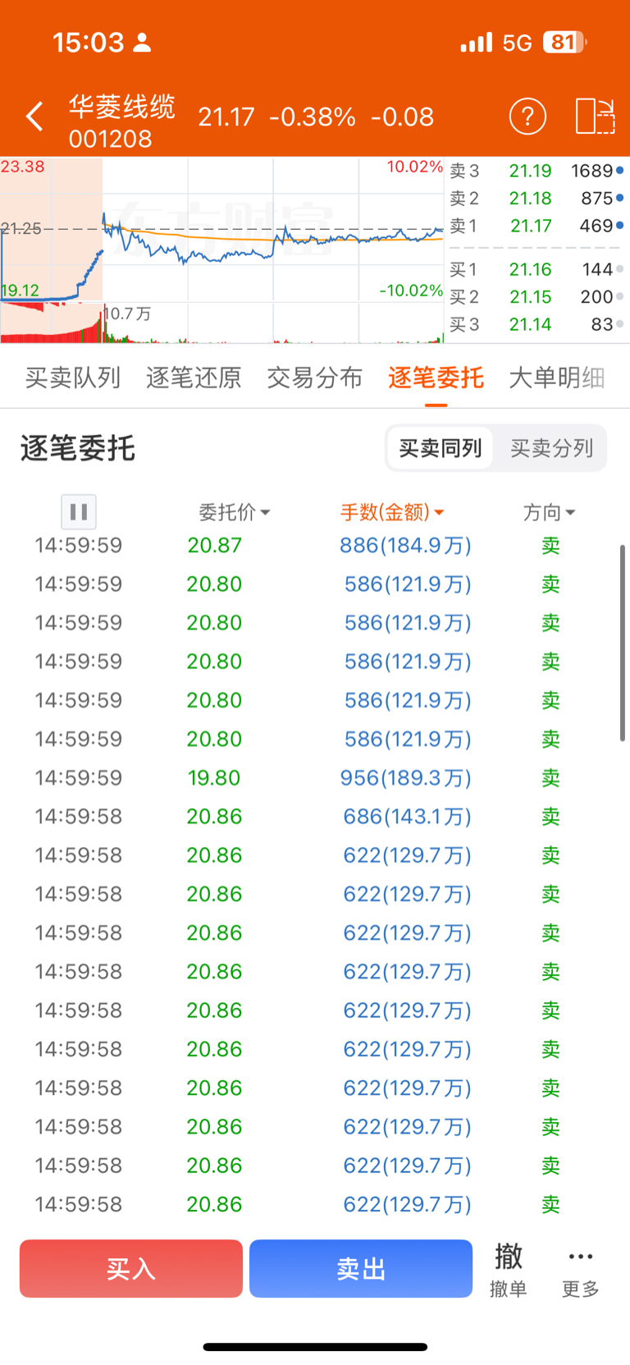Tap the intraday price chart

click(x=221, y=230)
